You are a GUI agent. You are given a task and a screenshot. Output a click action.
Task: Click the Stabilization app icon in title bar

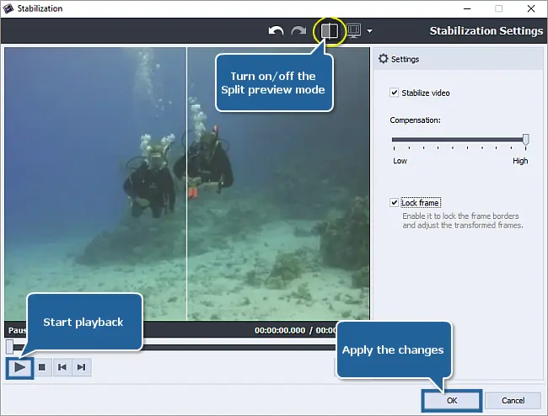tap(10, 8)
